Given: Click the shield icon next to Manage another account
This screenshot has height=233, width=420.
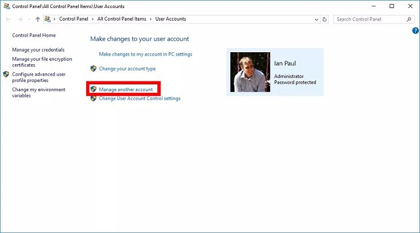Looking at the screenshot, I should click(94, 90).
